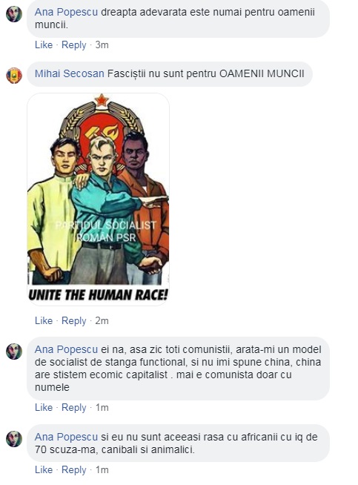Open the 'Unite the Human Race' poster image
The width and height of the screenshot is (358, 485).
[x=99, y=199]
